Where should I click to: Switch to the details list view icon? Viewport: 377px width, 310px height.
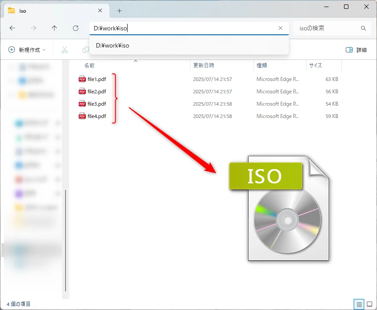[x=359, y=304]
